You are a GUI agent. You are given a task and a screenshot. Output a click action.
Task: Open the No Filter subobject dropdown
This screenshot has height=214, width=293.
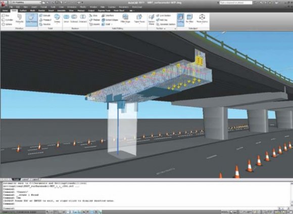[189, 18]
